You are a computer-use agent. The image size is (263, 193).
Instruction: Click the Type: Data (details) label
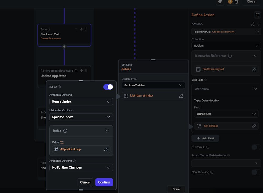[206, 101]
